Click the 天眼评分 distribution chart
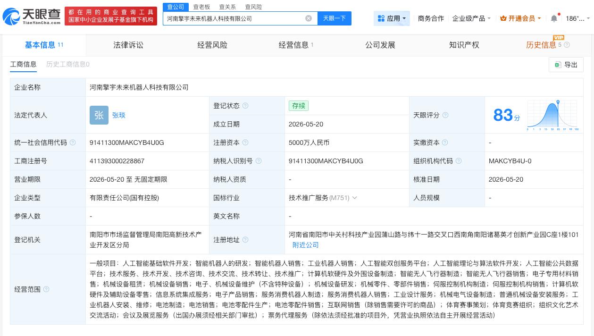Image resolution: width=594 pixels, height=336 pixels. [552, 115]
